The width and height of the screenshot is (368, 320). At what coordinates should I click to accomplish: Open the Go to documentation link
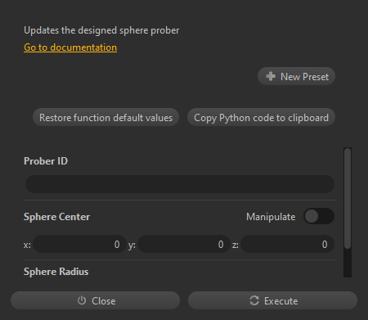click(70, 47)
